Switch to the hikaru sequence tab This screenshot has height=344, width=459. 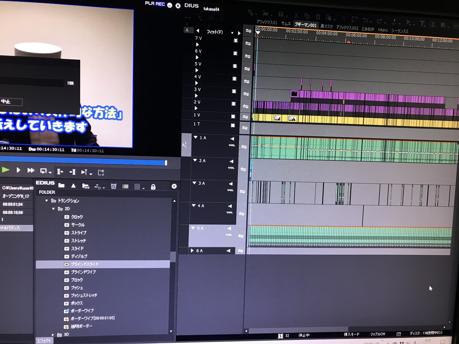[x=383, y=30]
